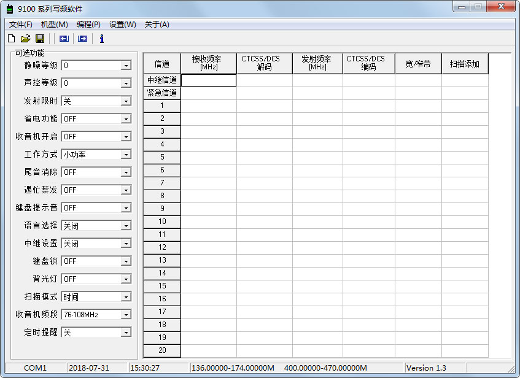Click the 宽/窄带 column header

click(x=418, y=63)
